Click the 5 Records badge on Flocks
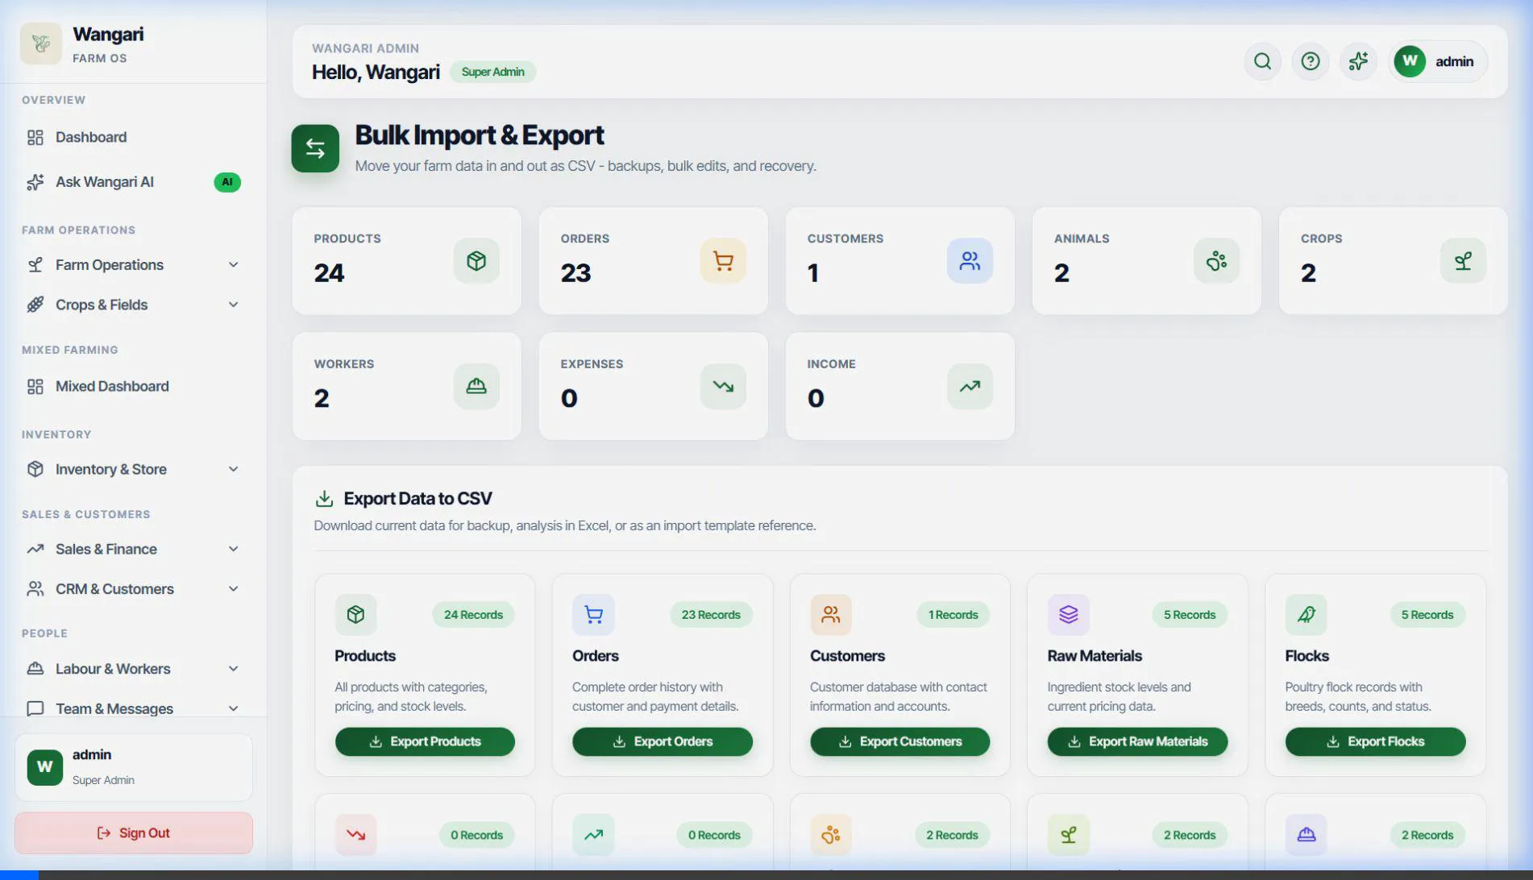Image resolution: width=1533 pixels, height=880 pixels. (x=1427, y=615)
